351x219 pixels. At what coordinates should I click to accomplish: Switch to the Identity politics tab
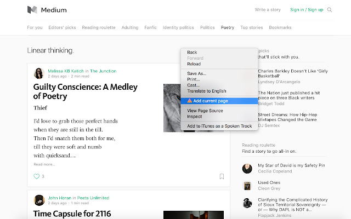[178, 27]
